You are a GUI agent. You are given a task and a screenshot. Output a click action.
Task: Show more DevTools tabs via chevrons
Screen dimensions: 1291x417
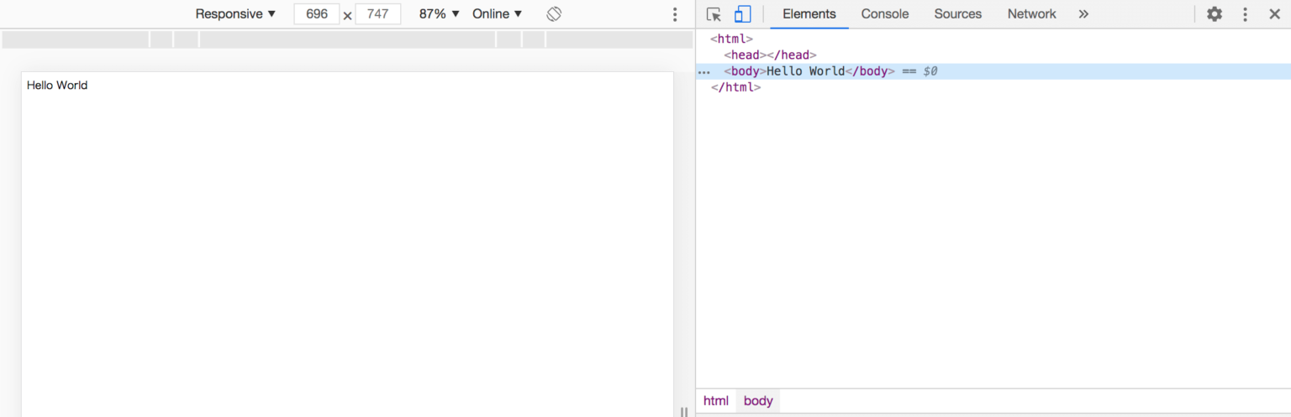(1083, 14)
